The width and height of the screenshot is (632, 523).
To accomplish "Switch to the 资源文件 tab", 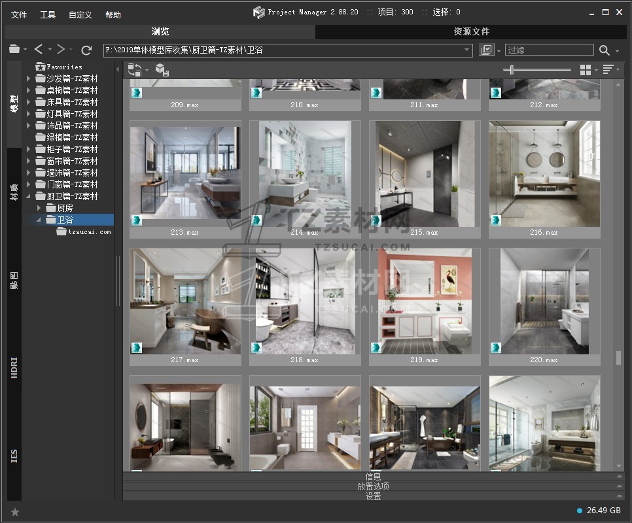I will pos(471,31).
